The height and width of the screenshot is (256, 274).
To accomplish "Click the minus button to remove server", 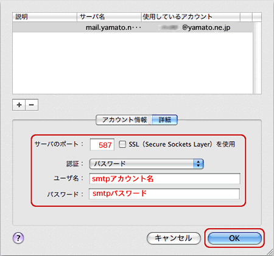I will (32, 105).
